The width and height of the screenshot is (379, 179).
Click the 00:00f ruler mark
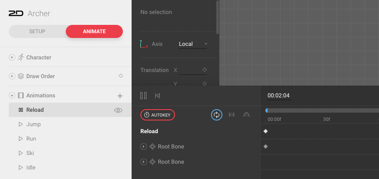[x=274, y=119]
